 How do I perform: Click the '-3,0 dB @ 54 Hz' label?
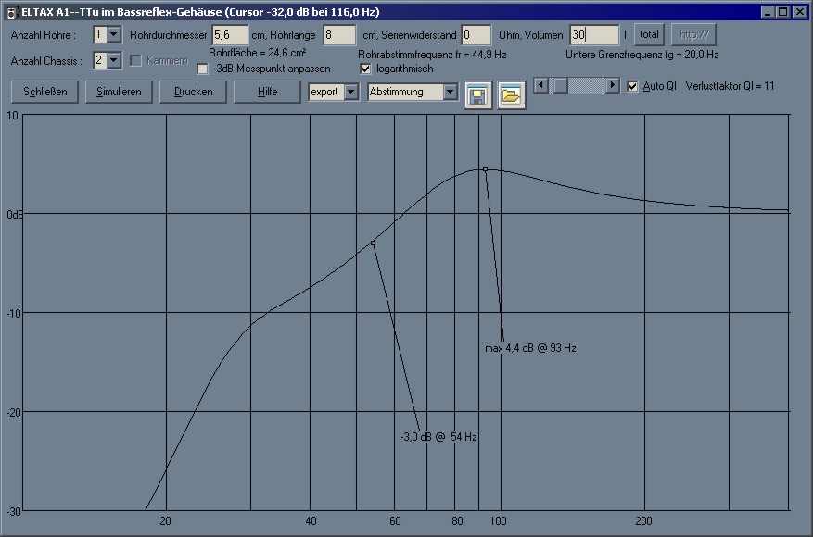(x=439, y=436)
